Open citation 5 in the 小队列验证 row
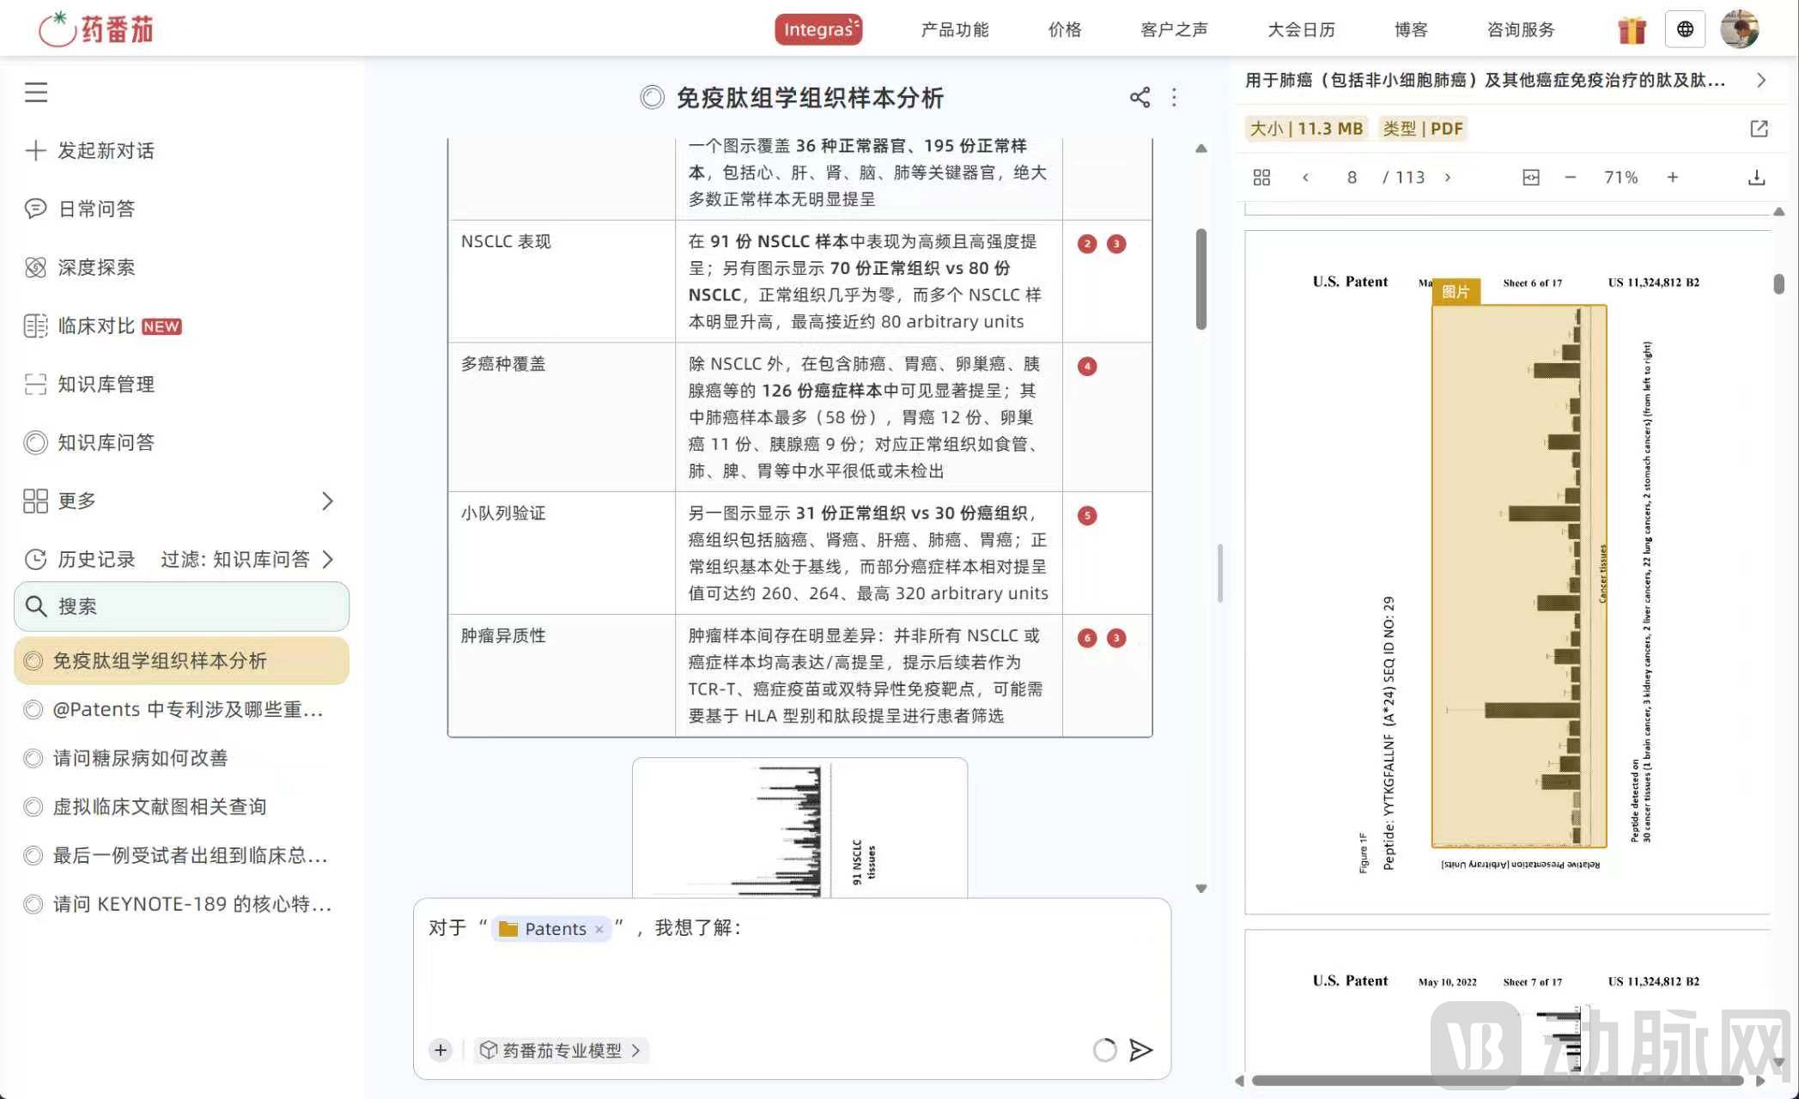This screenshot has width=1799, height=1099. pyautogui.click(x=1087, y=516)
